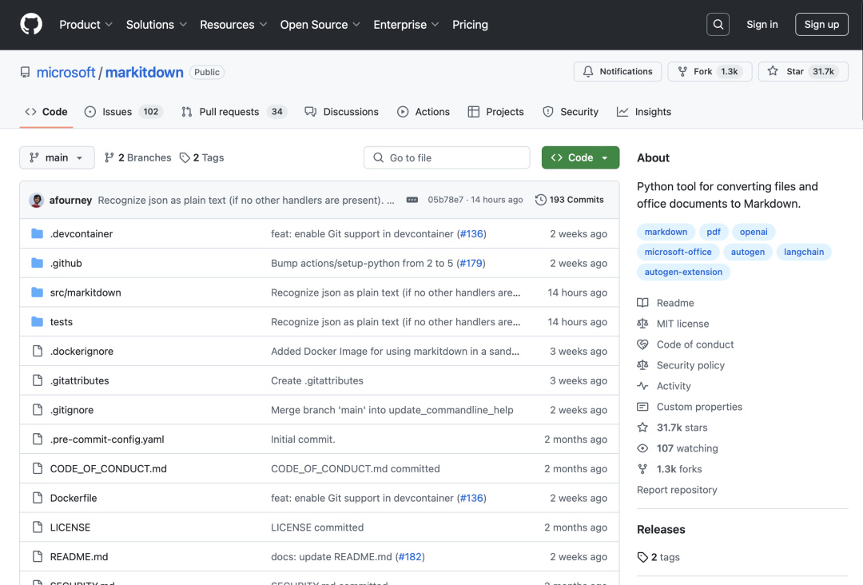The image size is (863, 585).
Task: Click the fork icon in Fork button
Action: [x=682, y=72]
